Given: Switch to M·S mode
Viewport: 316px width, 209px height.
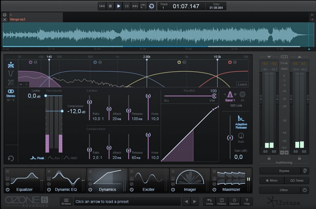Looking at the screenshot, I should (x=10, y=100).
